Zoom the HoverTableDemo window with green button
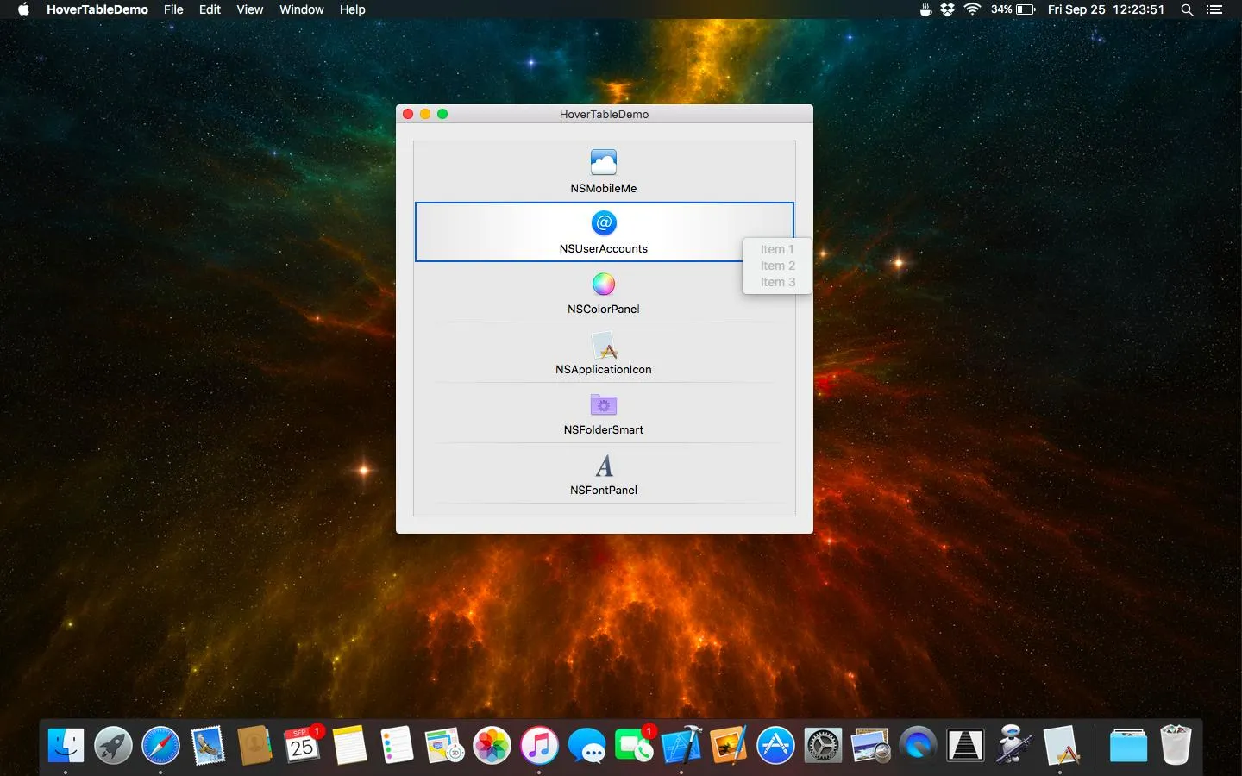Screen dimensions: 1242x776 442,114
